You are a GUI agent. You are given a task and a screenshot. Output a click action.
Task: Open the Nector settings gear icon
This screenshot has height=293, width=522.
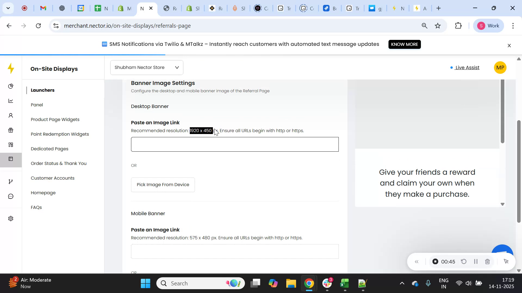(10, 218)
